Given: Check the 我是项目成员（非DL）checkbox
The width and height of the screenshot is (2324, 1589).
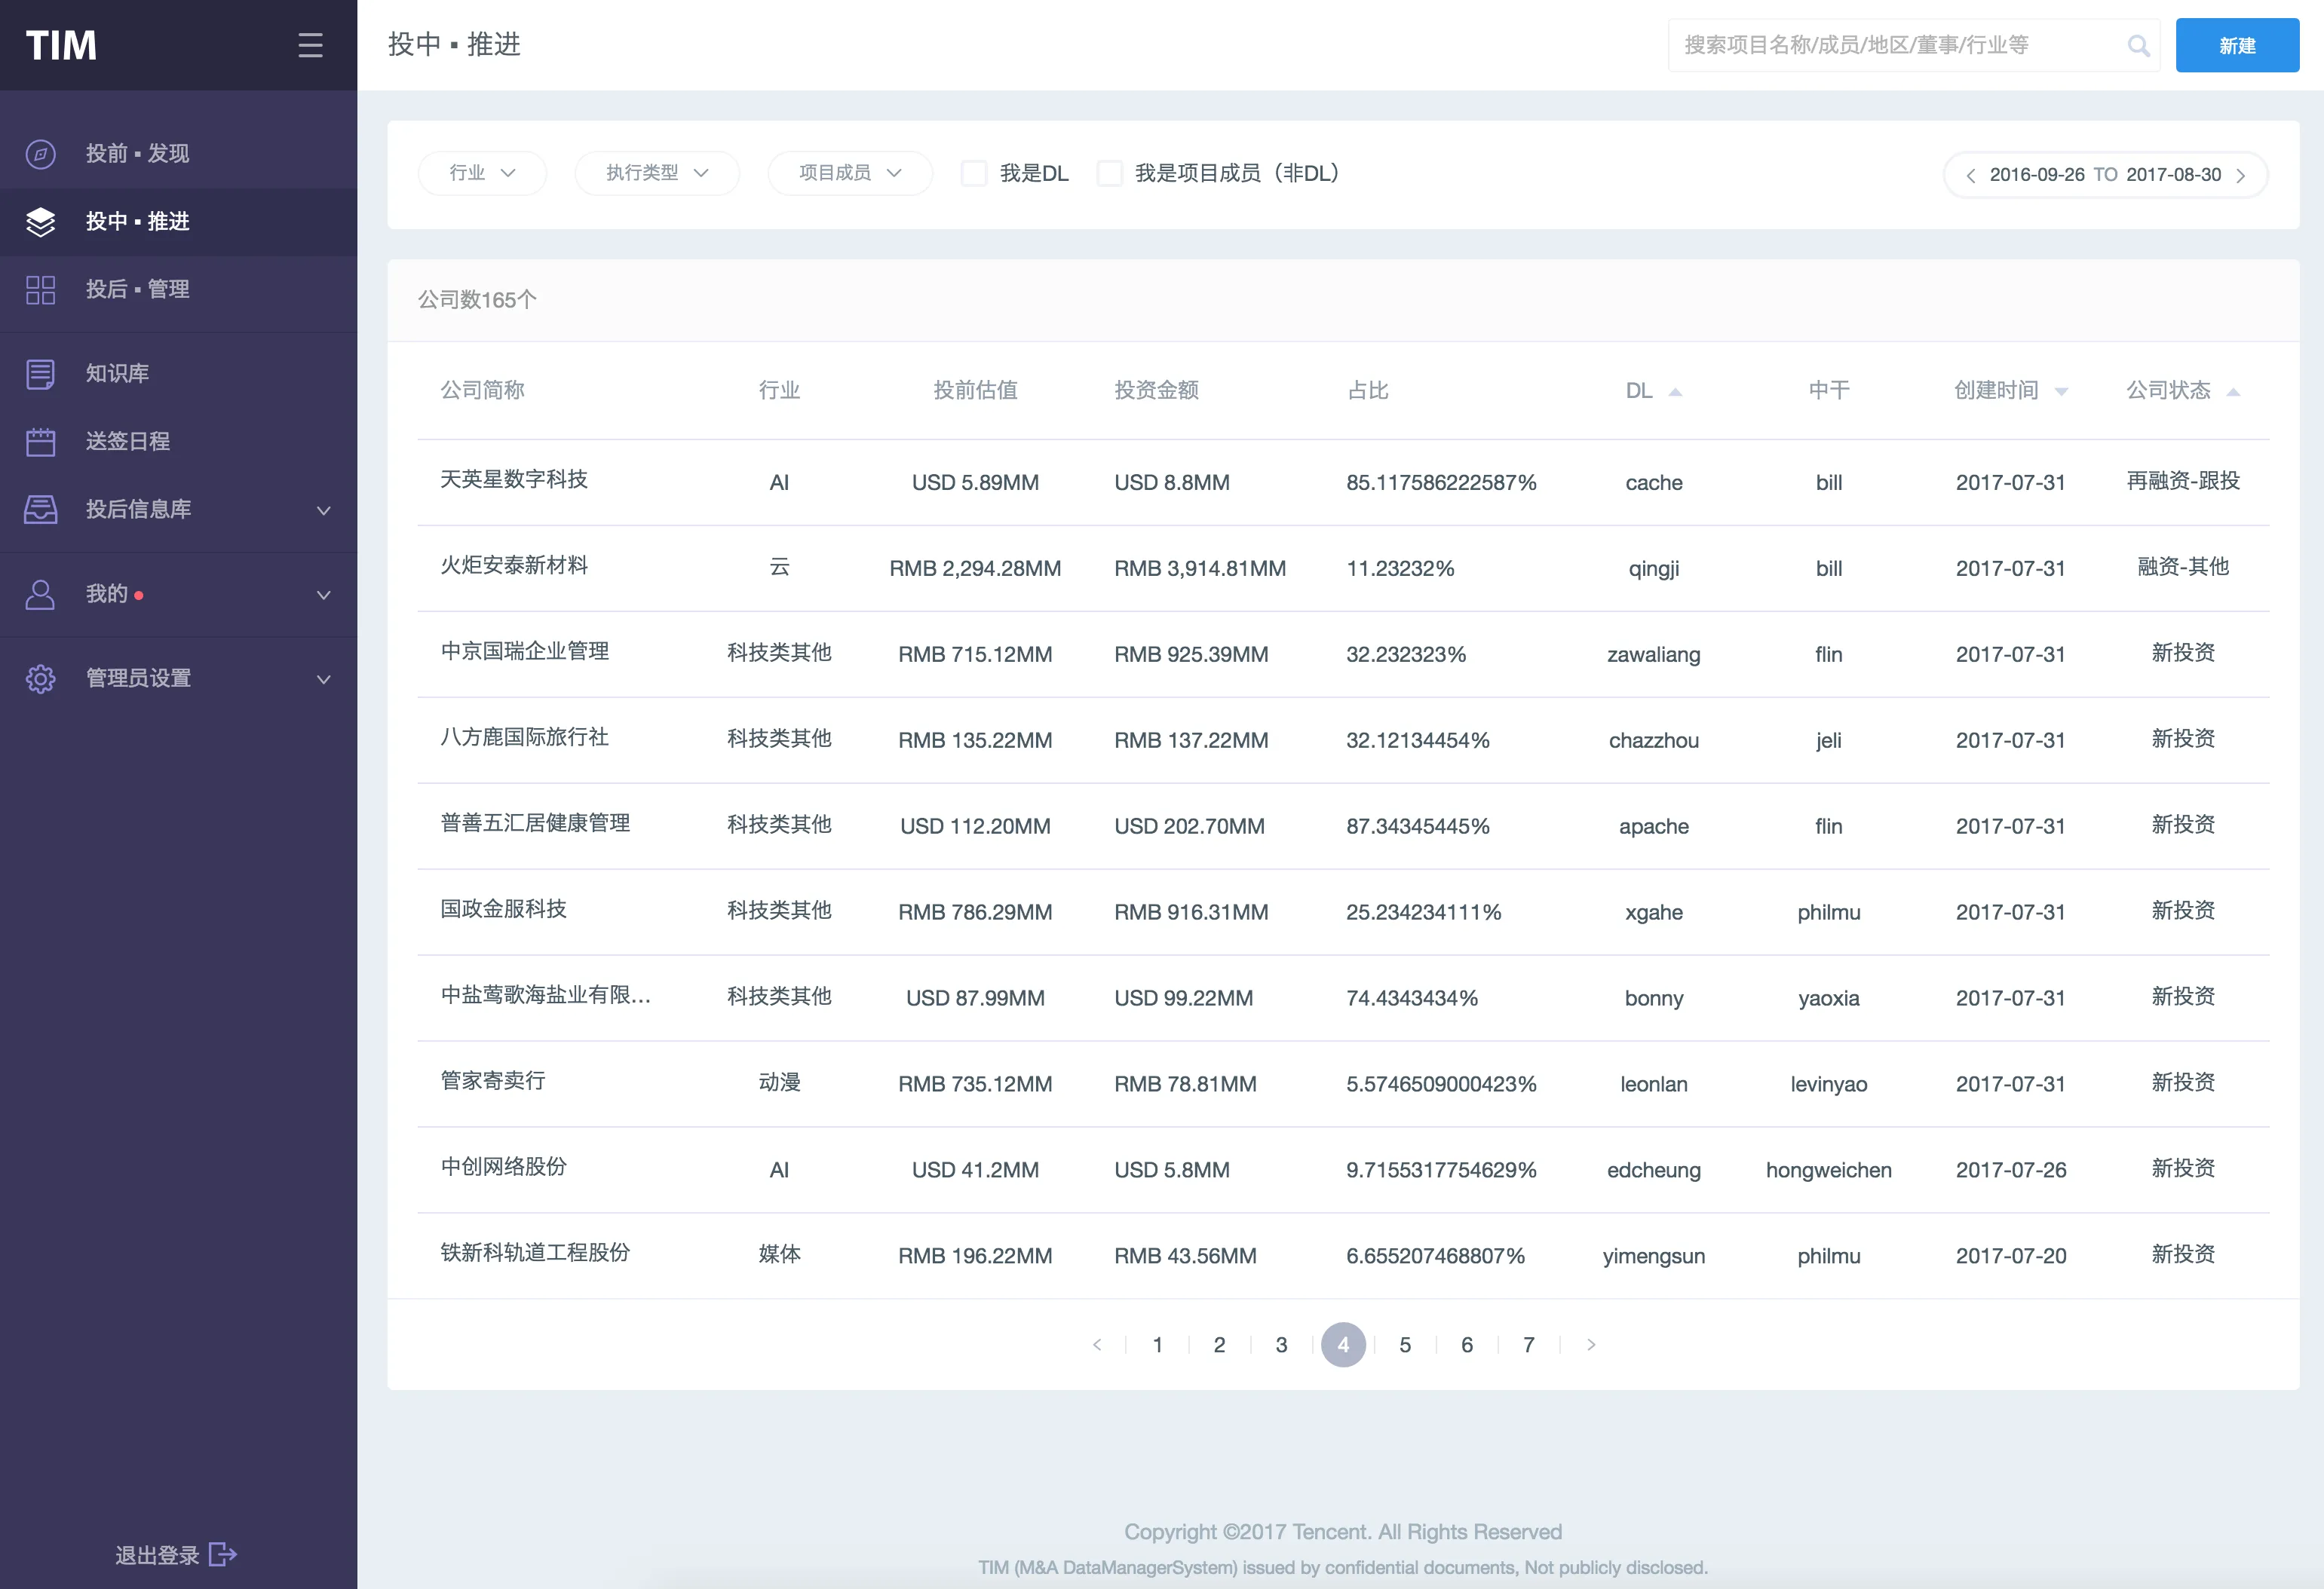Looking at the screenshot, I should [x=1110, y=173].
